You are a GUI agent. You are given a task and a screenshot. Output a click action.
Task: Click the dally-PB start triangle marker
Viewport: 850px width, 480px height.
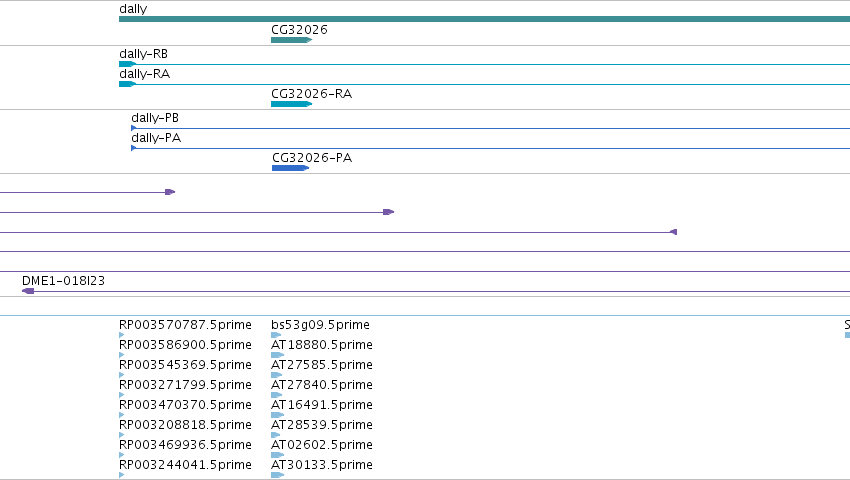coord(134,128)
